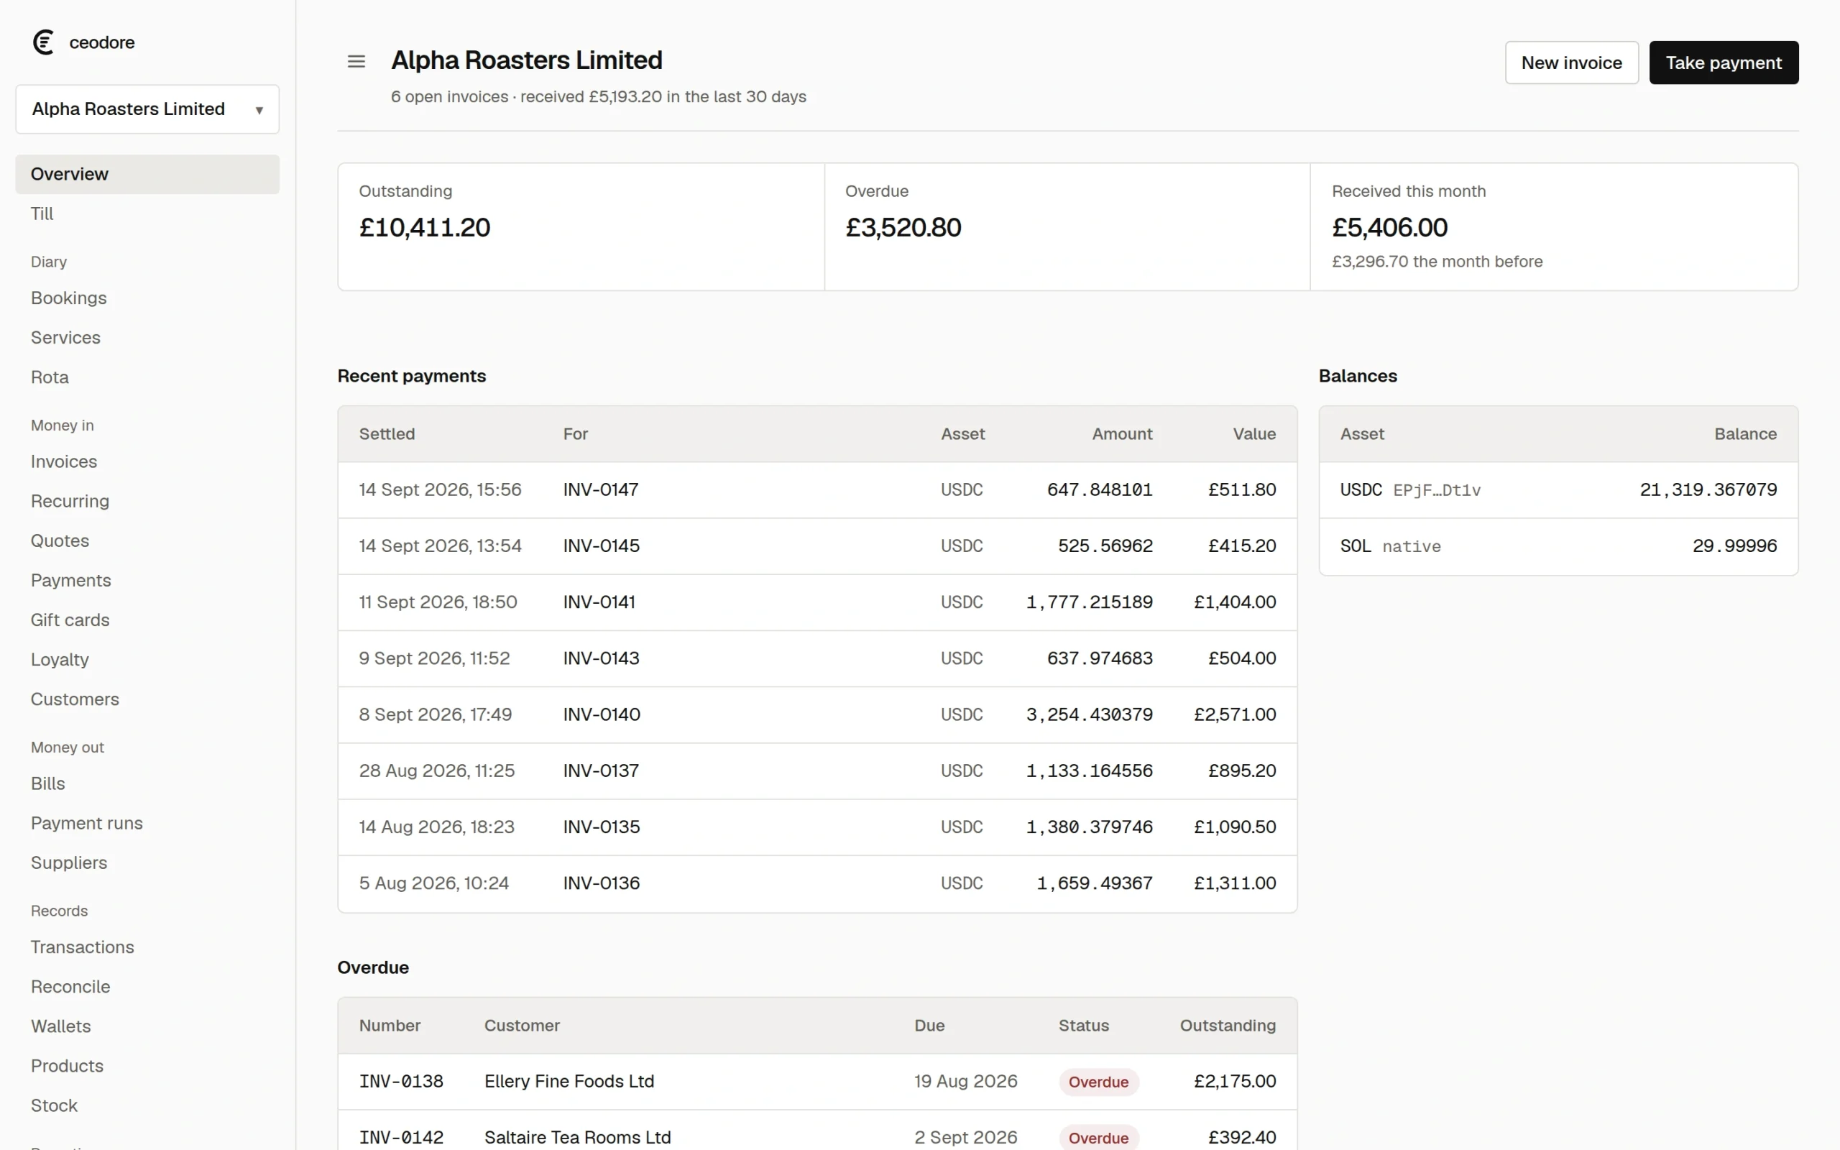The height and width of the screenshot is (1150, 1840).
Task: Select the INV-0136 payment row
Action: [x=817, y=884]
